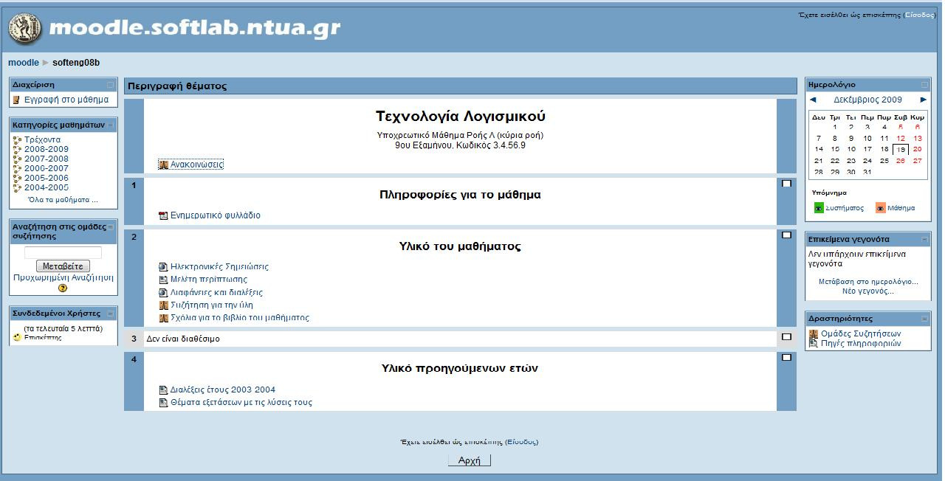The image size is (945, 481).
Task: Click Εγγραφή στο μάθημα link
Action: 66,100
